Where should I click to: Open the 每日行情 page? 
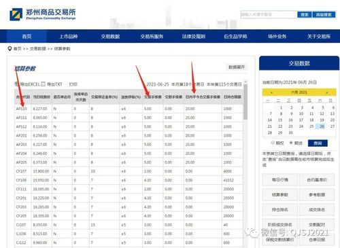coord(280,180)
